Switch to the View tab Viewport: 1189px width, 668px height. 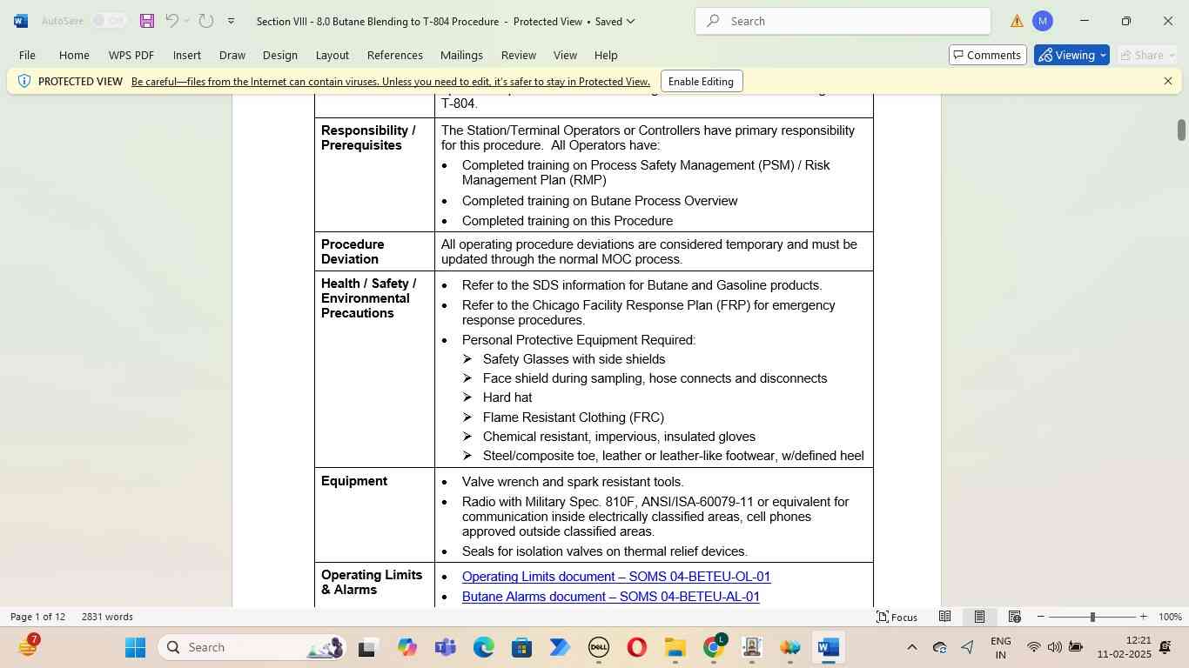point(566,55)
